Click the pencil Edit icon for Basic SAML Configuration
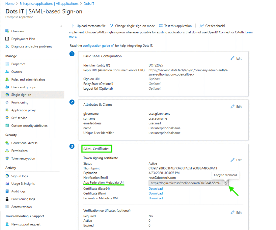The image size is (276, 230). (x=233, y=58)
